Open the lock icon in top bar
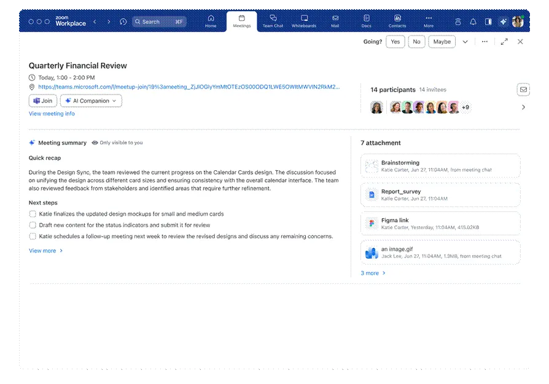 [x=458, y=22]
